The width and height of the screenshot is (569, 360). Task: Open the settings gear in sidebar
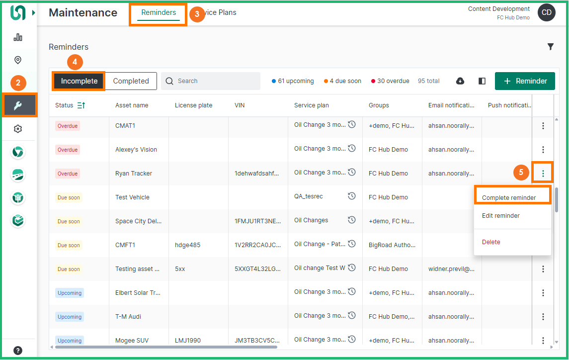(x=18, y=129)
